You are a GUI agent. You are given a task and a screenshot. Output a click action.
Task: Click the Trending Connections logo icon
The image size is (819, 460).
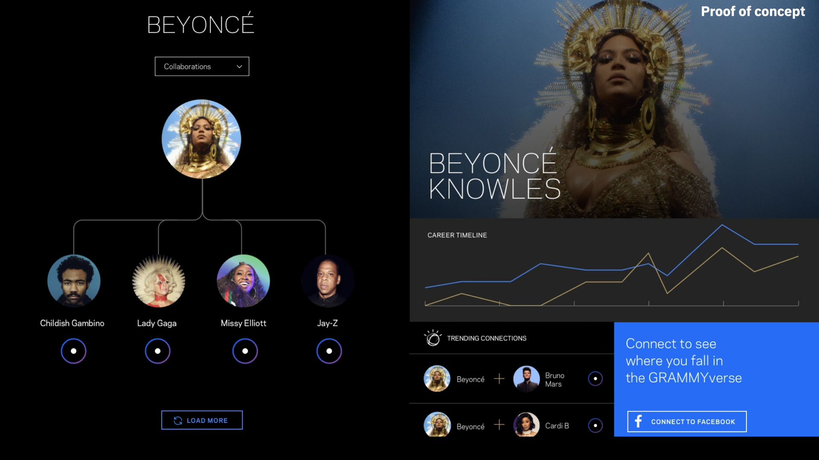433,338
